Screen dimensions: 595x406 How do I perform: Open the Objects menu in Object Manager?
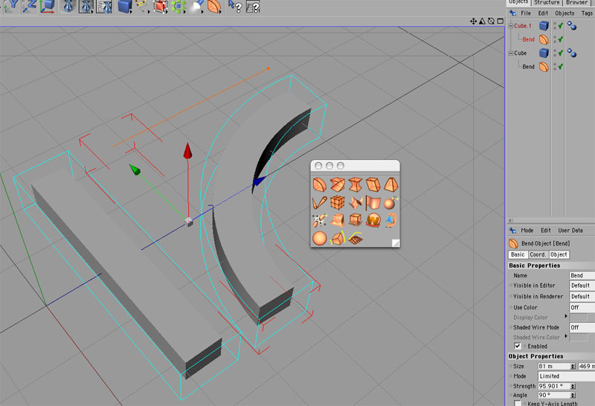565,13
